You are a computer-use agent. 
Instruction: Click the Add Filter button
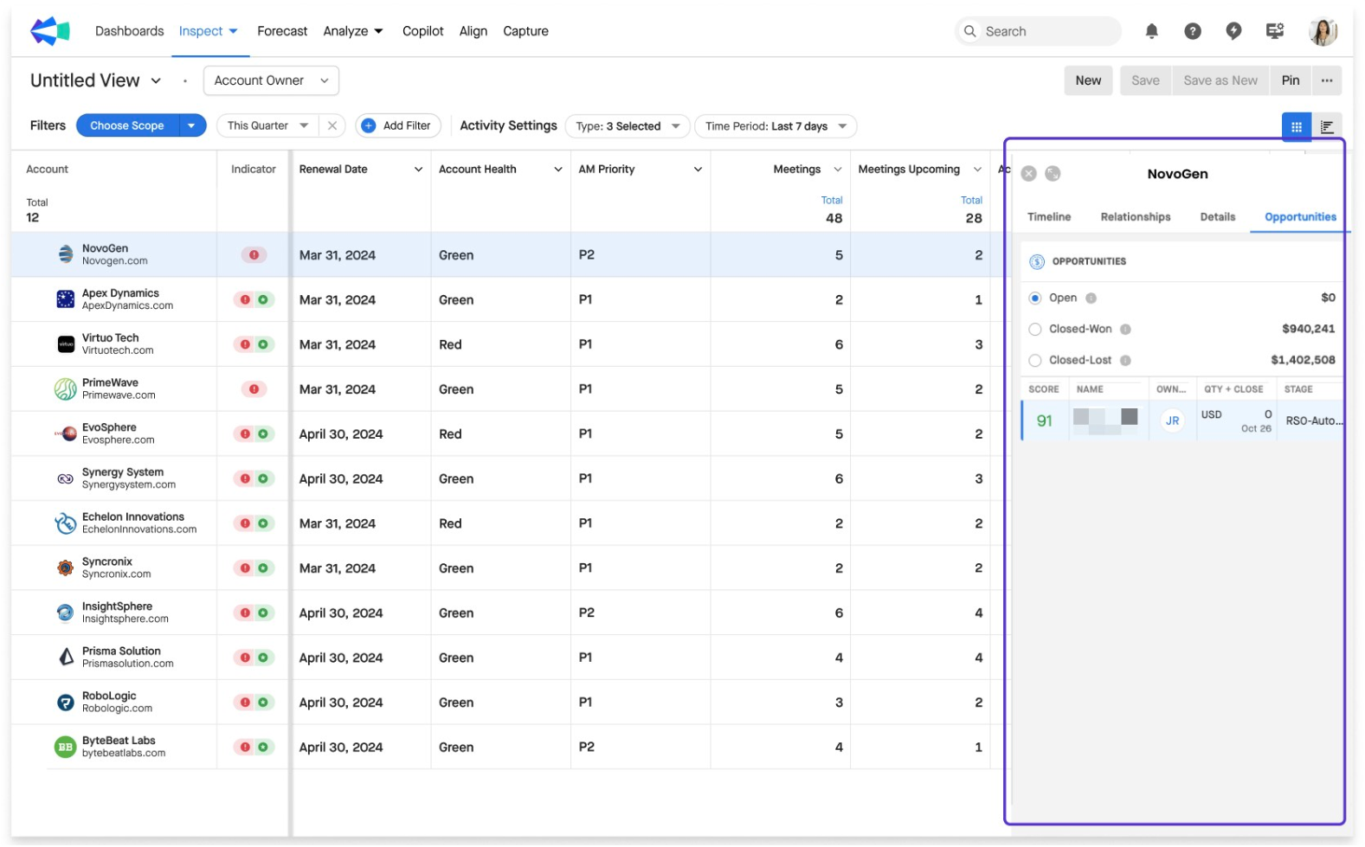coord(398,125)
